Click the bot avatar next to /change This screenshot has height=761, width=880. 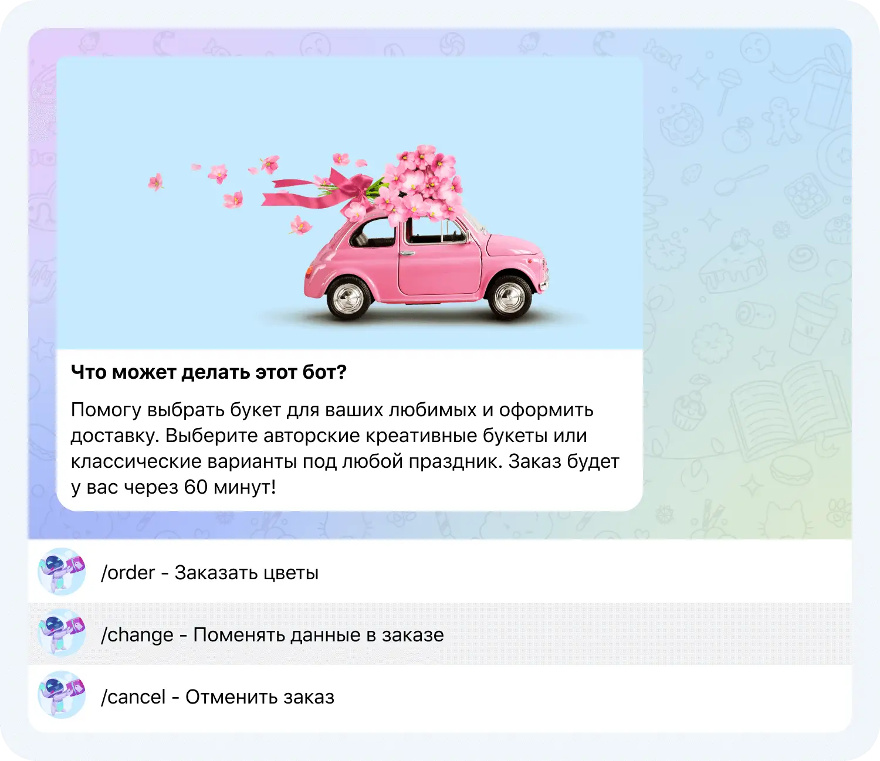tap(62, 633)
